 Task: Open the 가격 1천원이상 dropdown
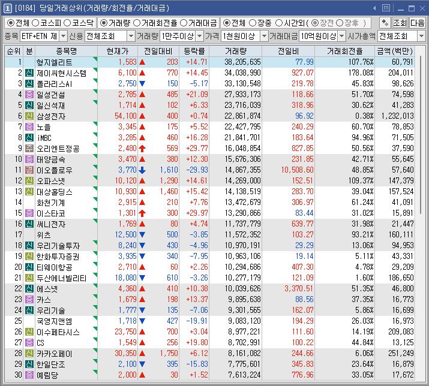pyautogui.click(x=264, y=36)
